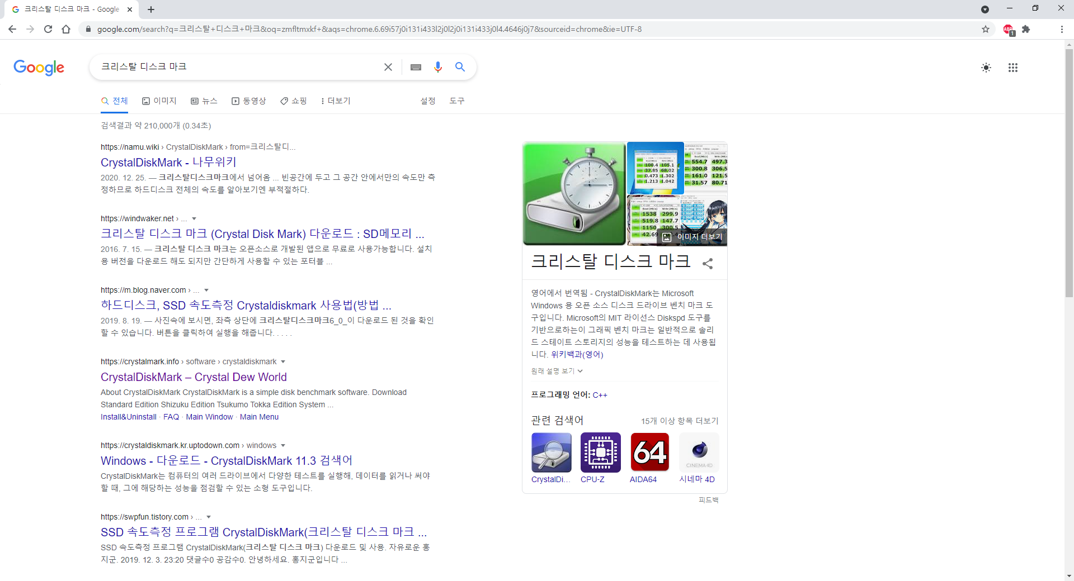Image resolution: width=1074 pixels, height=581 pixels.
Task: Expand the m.blog.naver.com result options arrow
Action: [206, 290]
